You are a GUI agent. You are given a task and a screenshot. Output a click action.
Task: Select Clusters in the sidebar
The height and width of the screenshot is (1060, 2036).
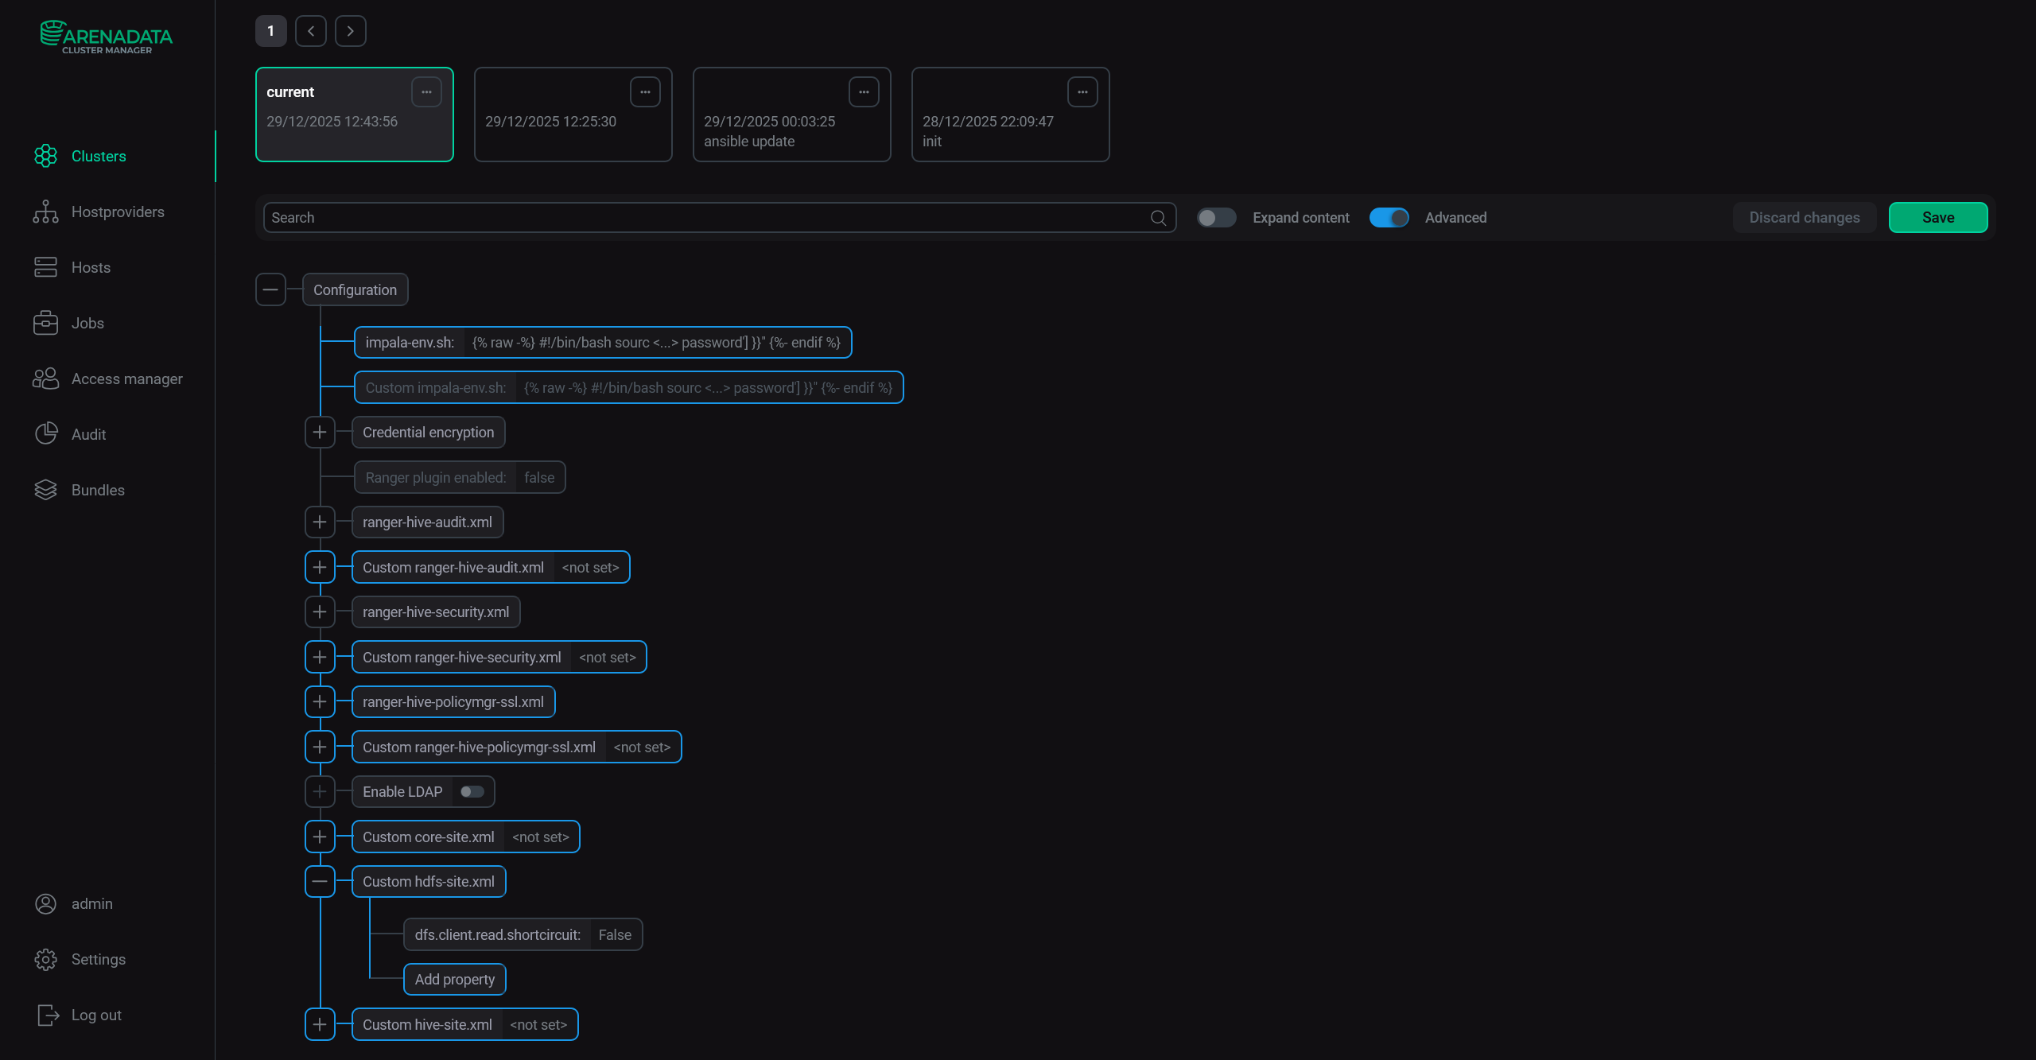point(99,156)
